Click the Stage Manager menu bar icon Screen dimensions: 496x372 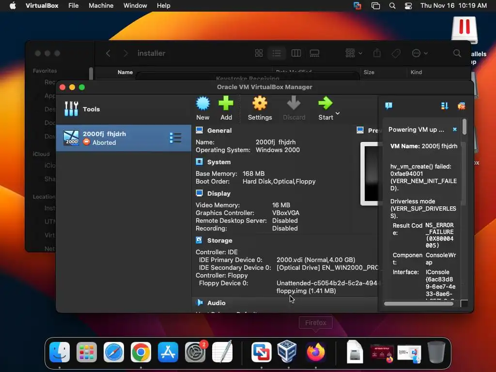point(375,6)
